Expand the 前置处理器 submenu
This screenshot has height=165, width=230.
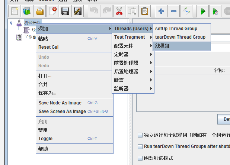(133, 63)
